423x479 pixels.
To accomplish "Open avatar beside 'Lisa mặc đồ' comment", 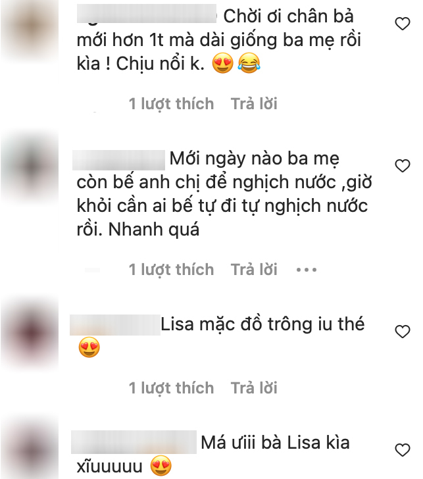I will pos(30,333).
